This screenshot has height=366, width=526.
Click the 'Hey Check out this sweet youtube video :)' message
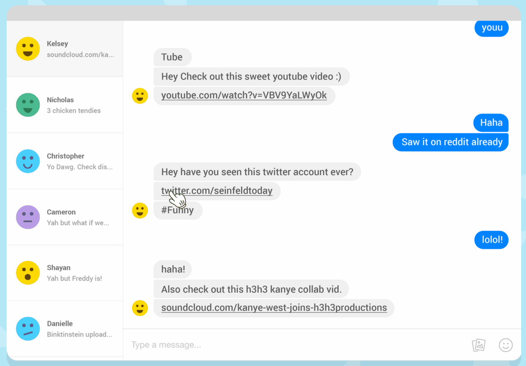tap(252, 77)
